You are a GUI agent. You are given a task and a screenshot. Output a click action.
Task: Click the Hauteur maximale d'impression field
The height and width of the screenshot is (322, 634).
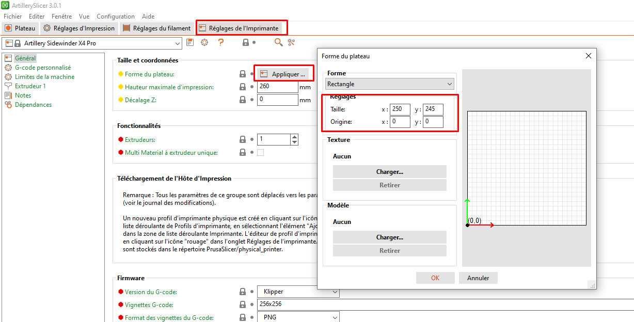(277, 87)
